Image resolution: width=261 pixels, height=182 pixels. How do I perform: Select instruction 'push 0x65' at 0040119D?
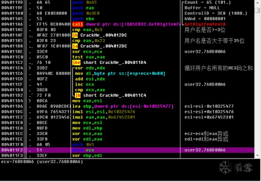pyautogui.click(x=84, y=2)
